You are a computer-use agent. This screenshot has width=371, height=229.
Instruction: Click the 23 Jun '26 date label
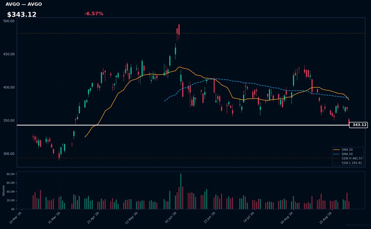click(209, 218)
